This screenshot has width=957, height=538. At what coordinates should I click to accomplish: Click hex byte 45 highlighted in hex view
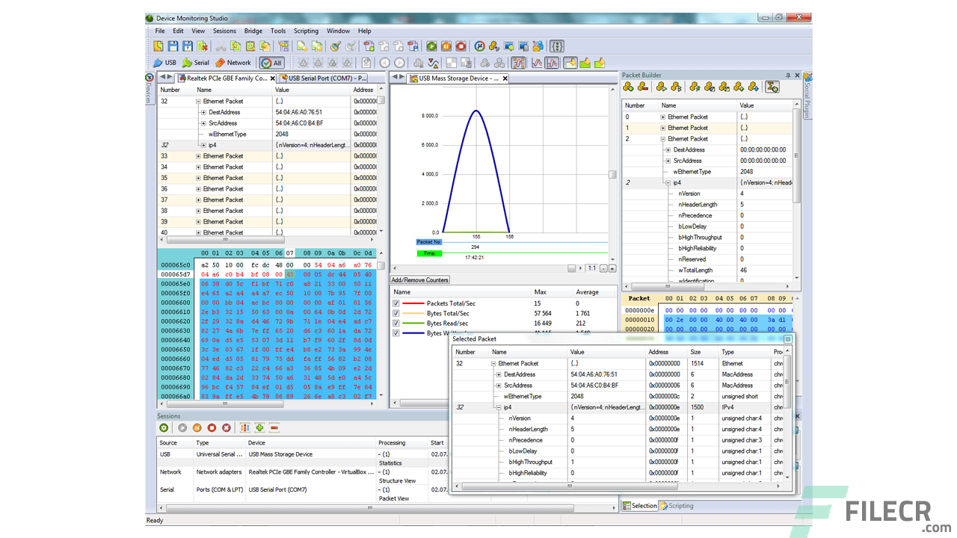pyautogui.click(x=289, y=274)
